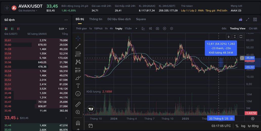Image resolution: width=261 pixels, height=131 pixels.
Task: Click Khối lượng volume indicator label
Action: [x=94, y=92]
